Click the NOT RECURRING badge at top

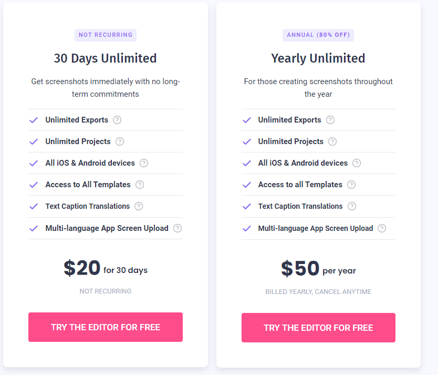[106, 35]
